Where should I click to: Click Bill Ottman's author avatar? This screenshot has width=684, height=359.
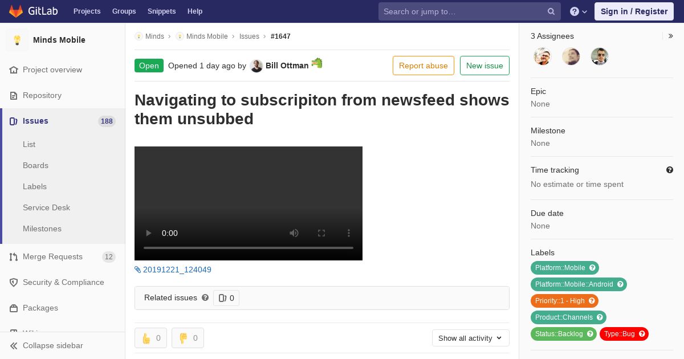coord(256,66)
